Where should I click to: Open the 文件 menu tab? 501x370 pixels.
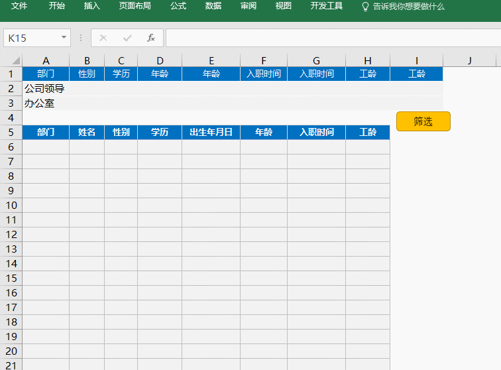19,6
